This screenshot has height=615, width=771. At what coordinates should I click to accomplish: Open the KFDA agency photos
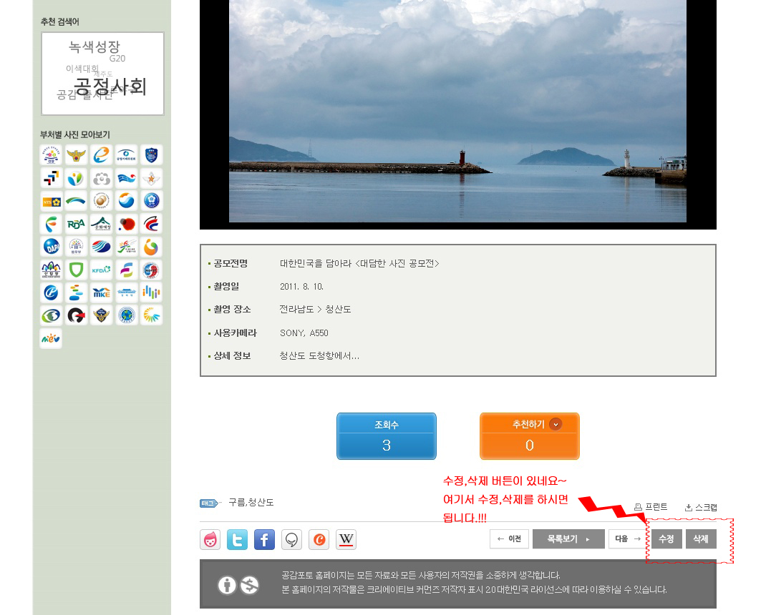pyautogui.click(x=101, y=270)
